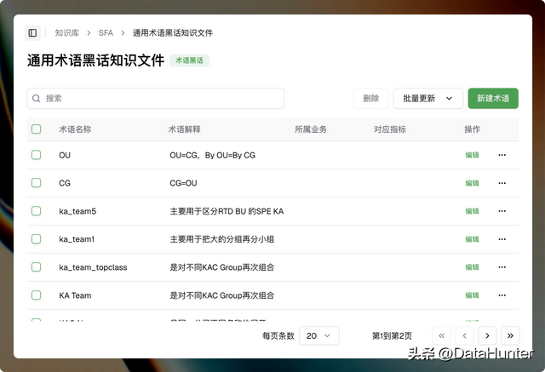Screen dimensions: 545x372
Task: Open the 批量更新 dropdown
Action: (x=427, y=98)
